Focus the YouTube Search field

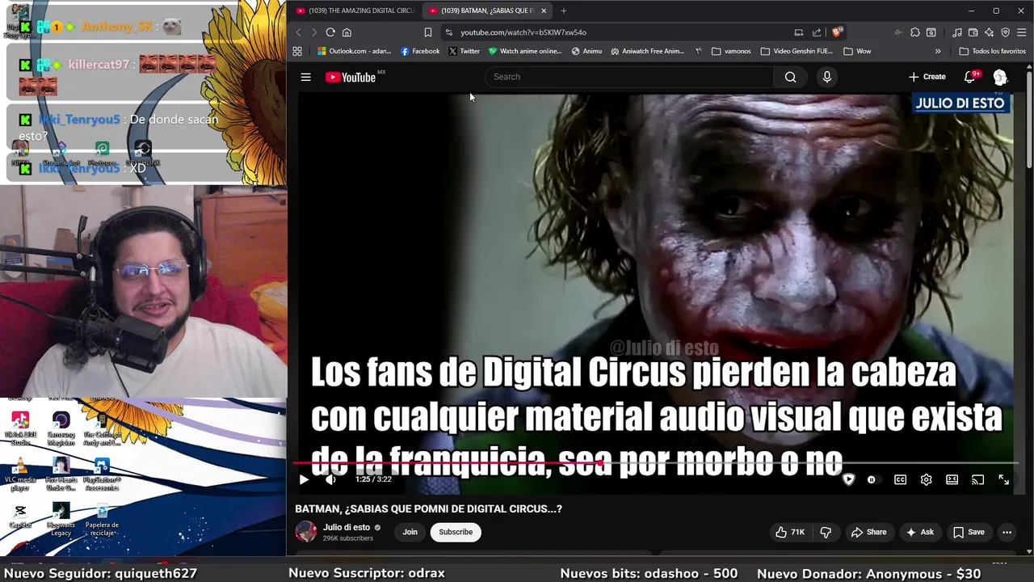(629, 77)
